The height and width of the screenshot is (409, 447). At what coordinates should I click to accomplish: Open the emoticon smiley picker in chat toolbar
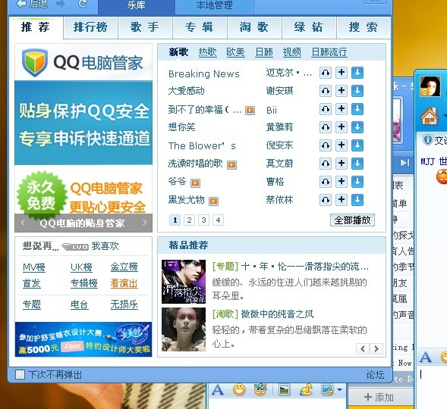click(239, 389)
